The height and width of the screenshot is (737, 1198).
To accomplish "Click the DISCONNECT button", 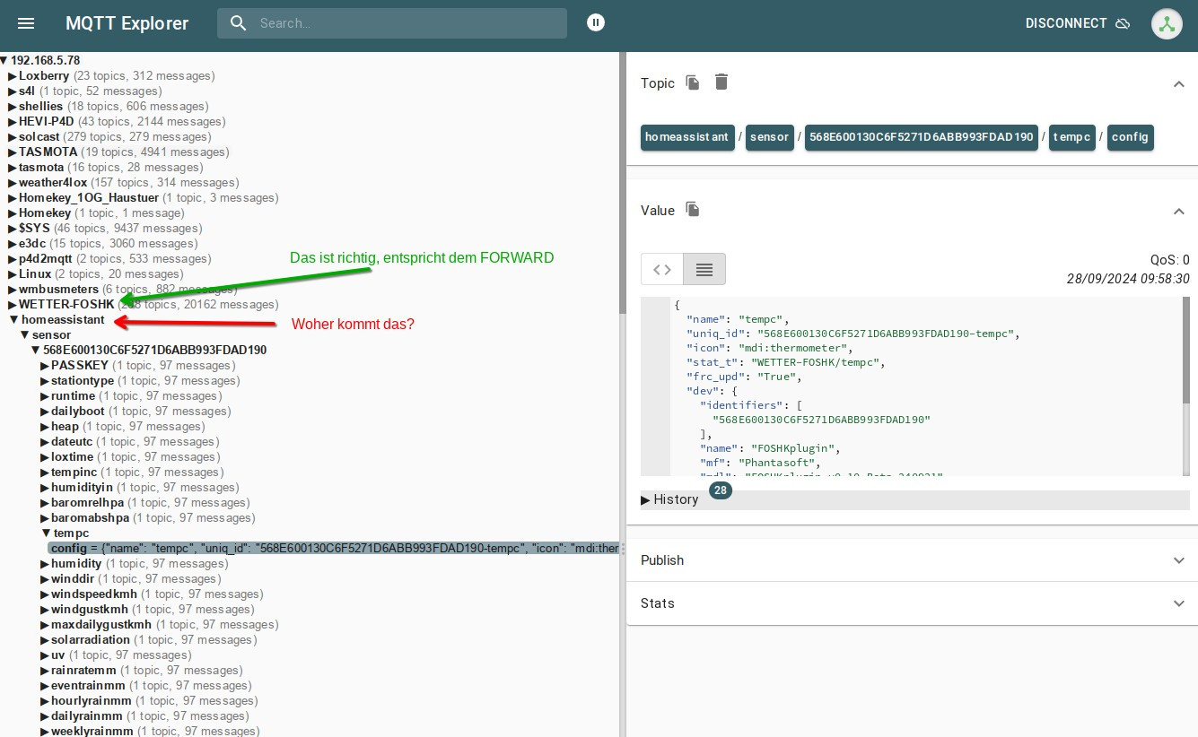I will click(x=1066, y=23).
